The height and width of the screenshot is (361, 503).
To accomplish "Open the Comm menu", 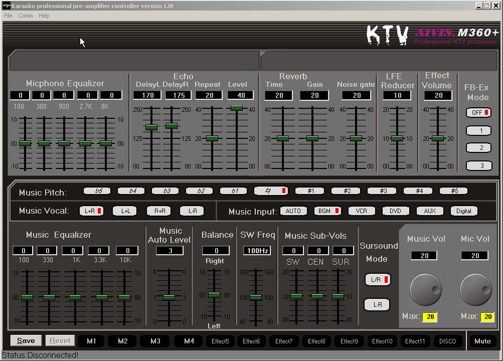I will (x=26, y=16).
